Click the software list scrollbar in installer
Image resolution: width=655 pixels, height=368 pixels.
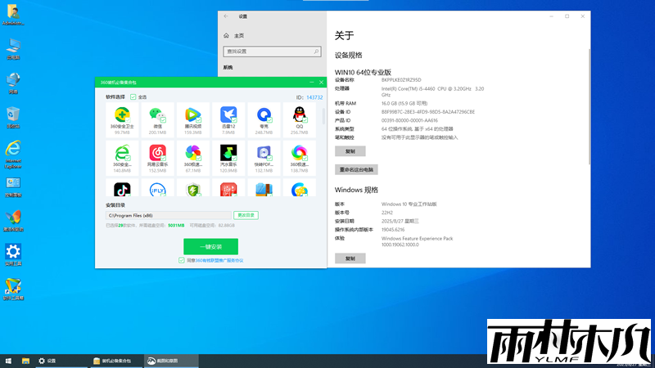pos(323,116)
